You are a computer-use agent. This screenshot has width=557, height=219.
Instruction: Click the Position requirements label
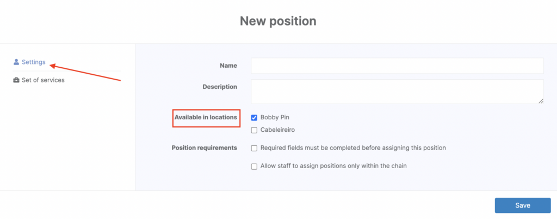click(205, 147)
